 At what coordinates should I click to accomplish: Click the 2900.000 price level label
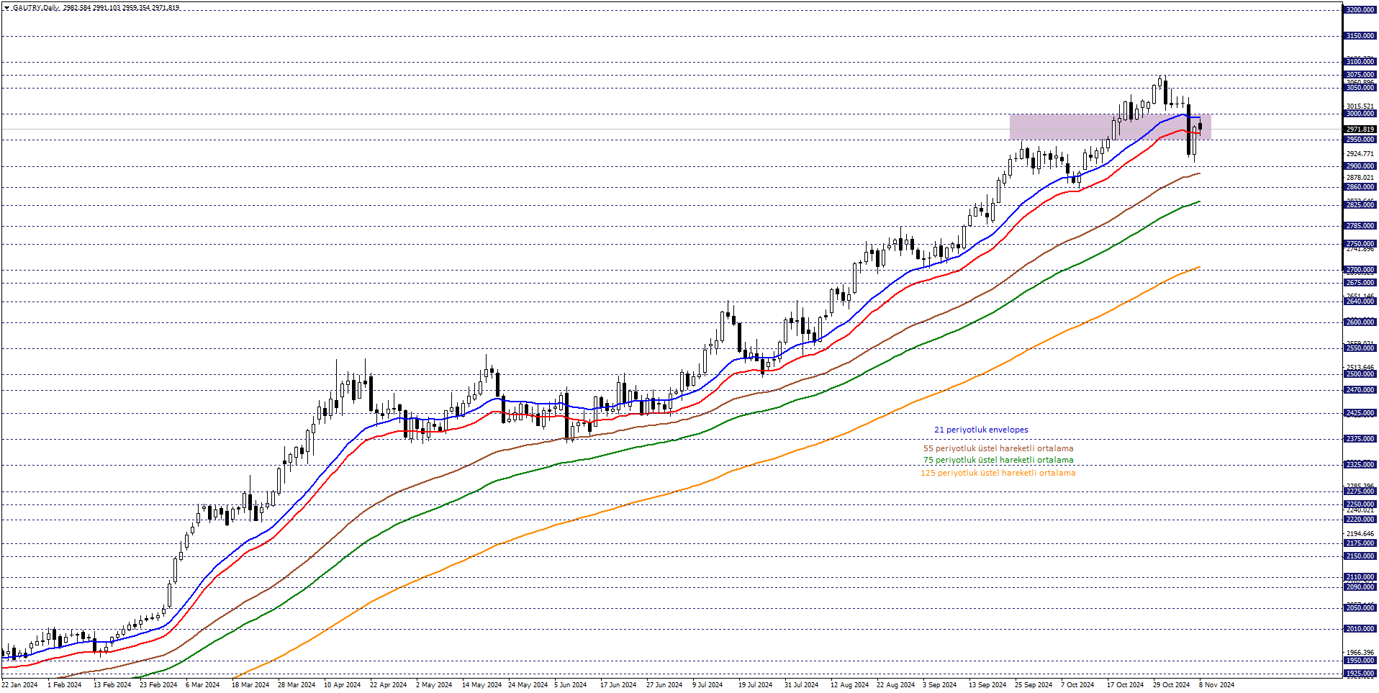point(1360,166)
